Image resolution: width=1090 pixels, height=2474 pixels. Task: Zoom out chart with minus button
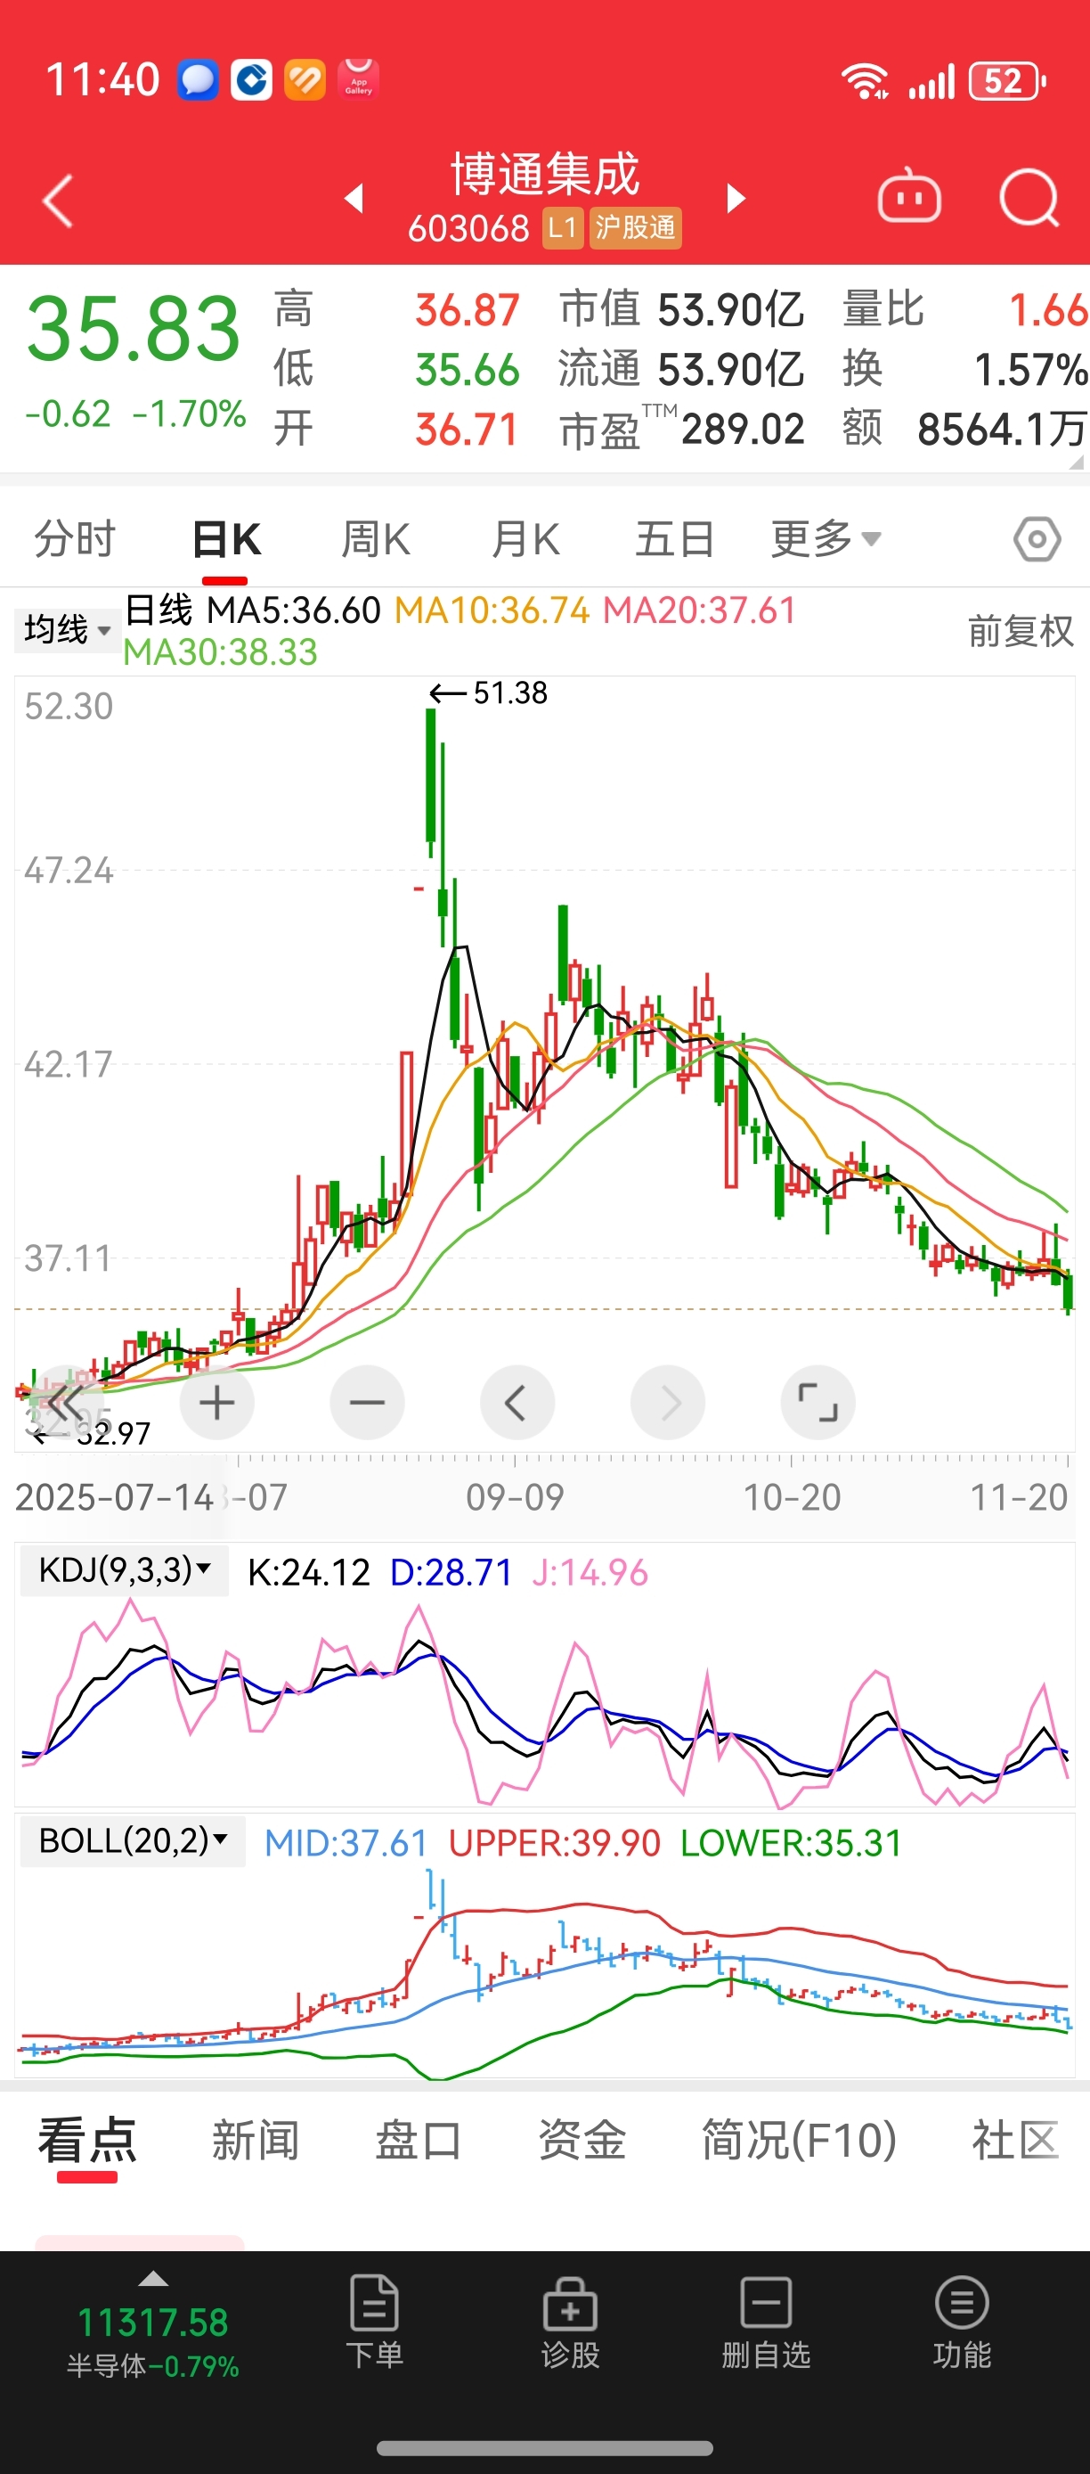(x=368, y=1402)
